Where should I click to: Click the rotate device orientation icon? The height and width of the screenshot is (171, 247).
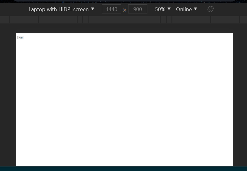pos(211,9)
